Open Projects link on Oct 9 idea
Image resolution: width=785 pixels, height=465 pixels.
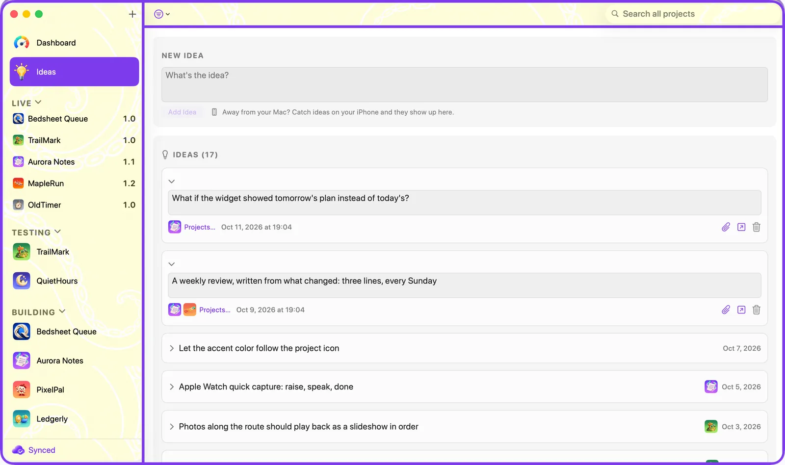click(215, 310)
